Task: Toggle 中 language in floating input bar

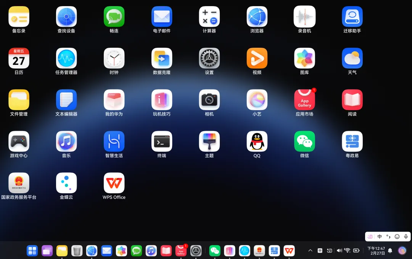Action: (x=380, y=236)
